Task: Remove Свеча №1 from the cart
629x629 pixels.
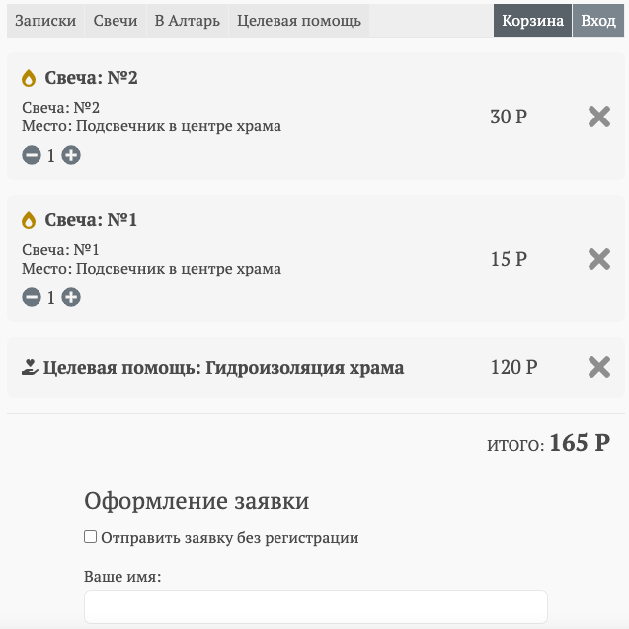Action: point(599,259)
